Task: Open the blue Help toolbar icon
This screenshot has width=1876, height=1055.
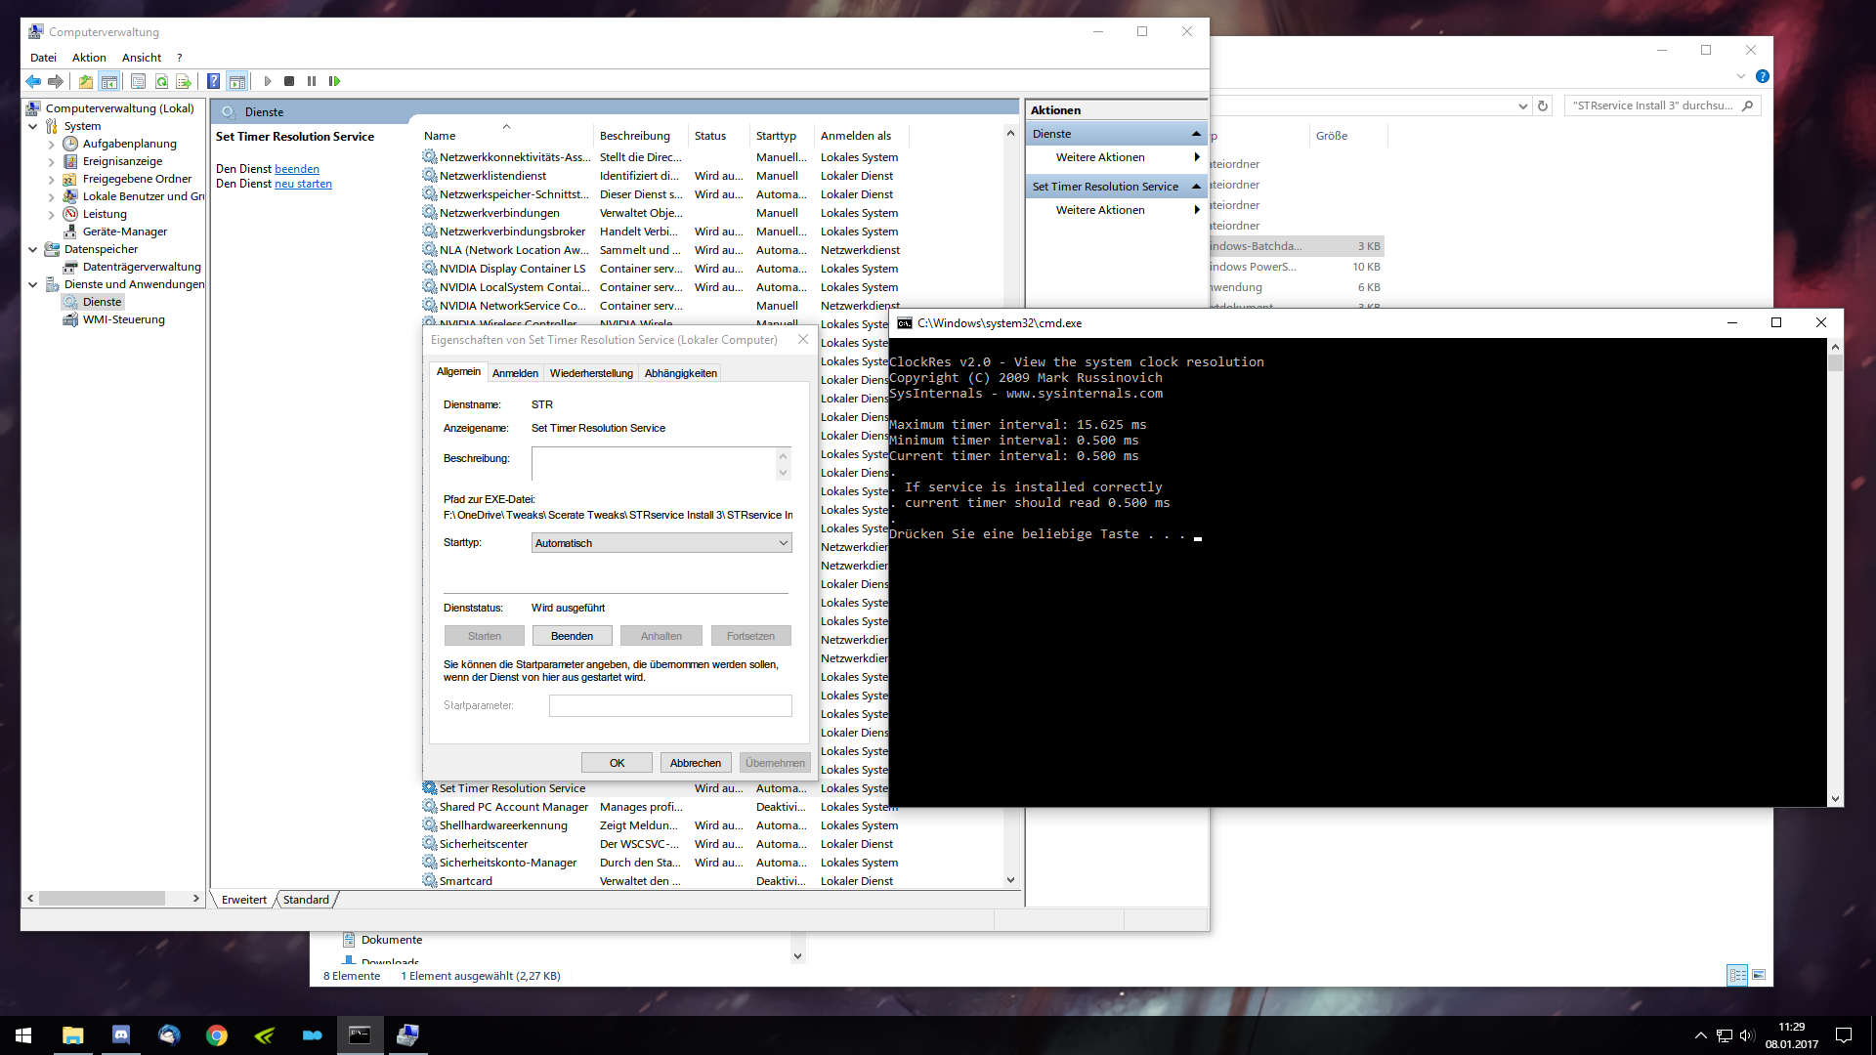Action: pyautogui.click(x=213, y=81)
